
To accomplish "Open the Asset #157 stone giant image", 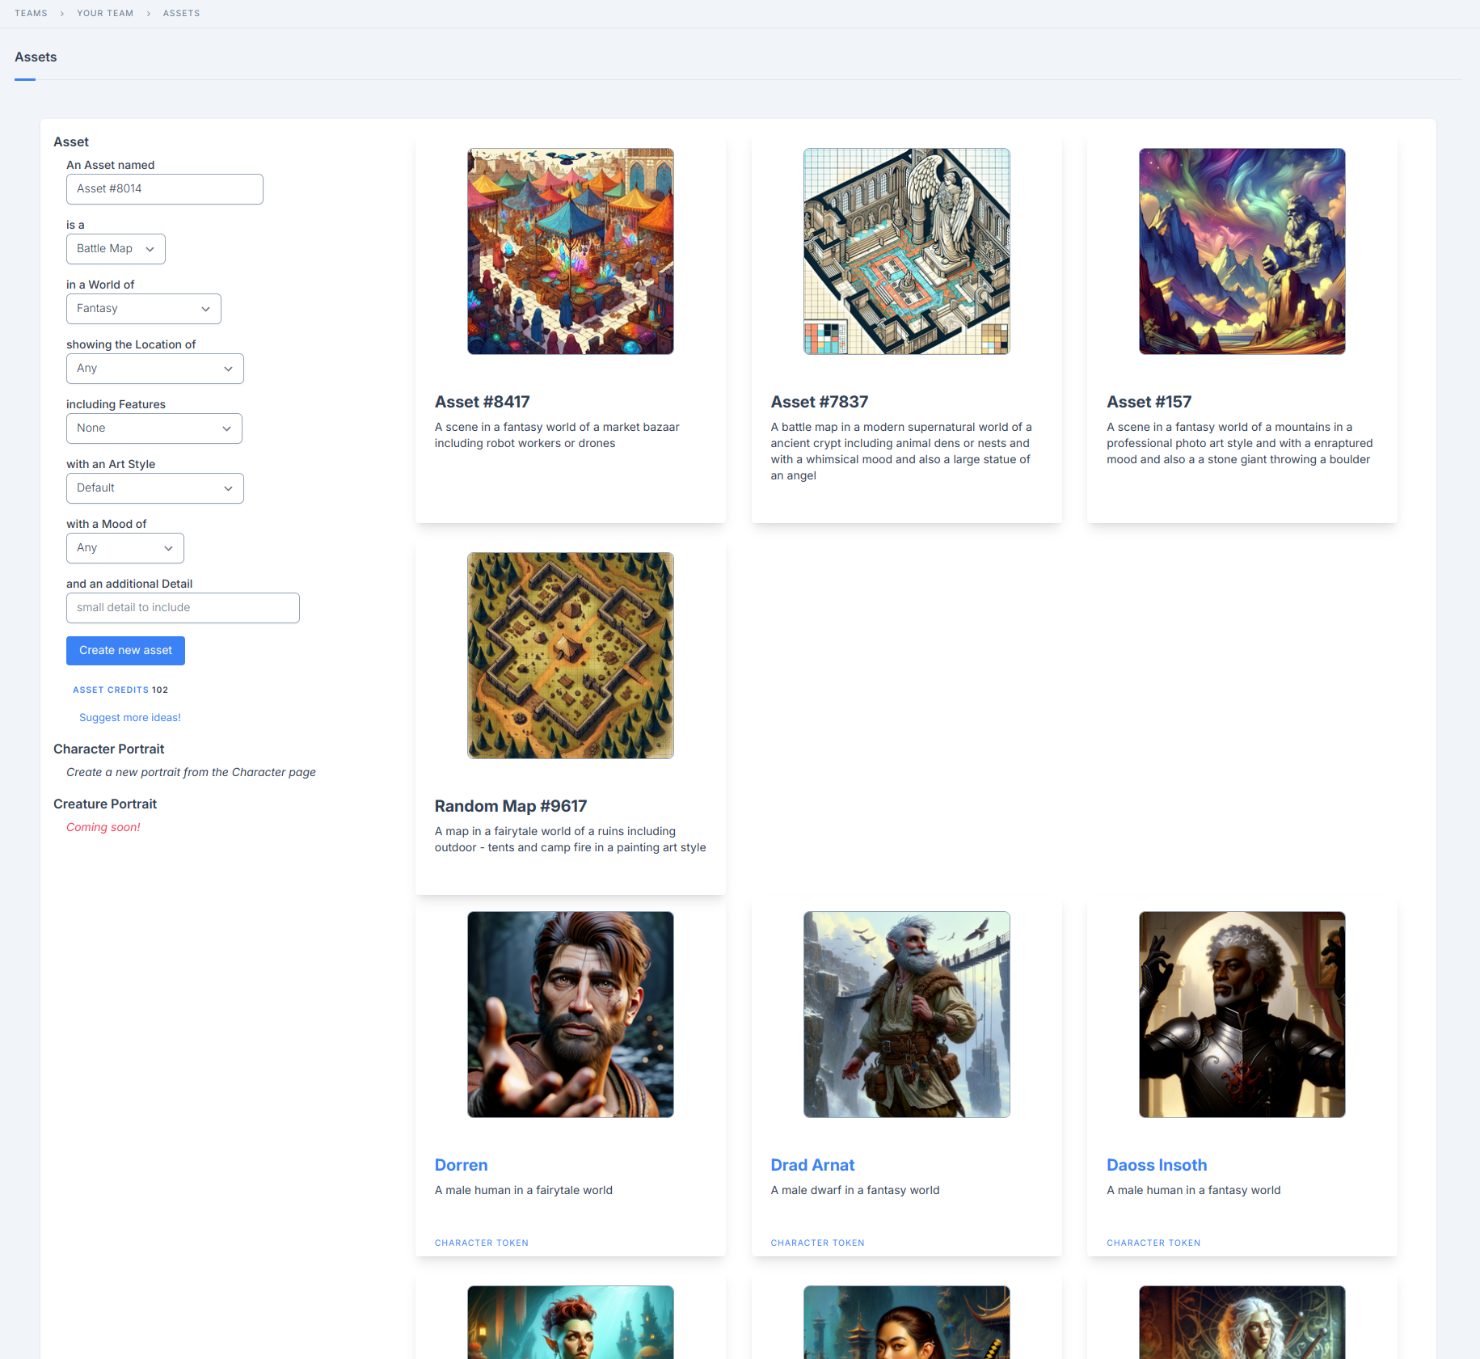I will pyautogui.click(x=1242, y=251).
